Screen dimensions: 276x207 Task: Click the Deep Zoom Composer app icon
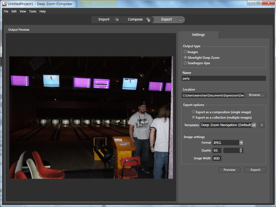click(x=4, y=4)
